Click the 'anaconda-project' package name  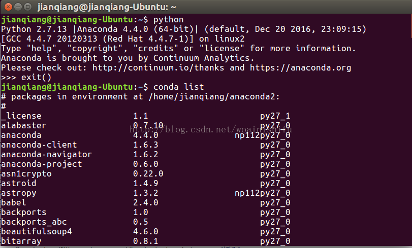click(42, 164)
